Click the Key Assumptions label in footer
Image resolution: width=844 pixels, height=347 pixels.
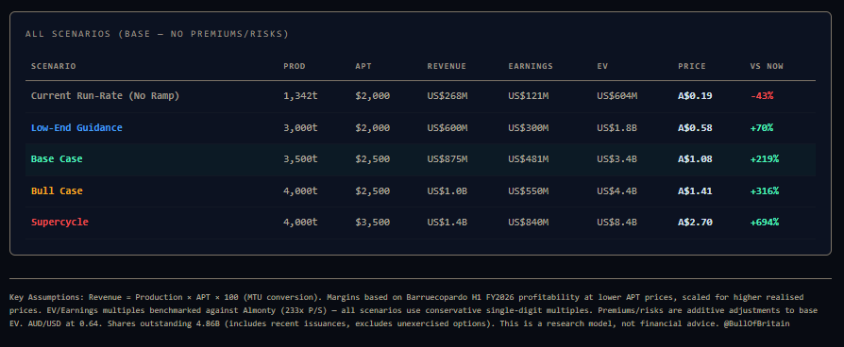click(46, 297)
